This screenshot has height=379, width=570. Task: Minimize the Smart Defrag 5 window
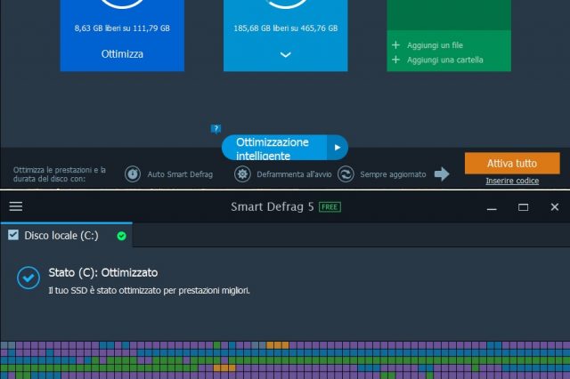pos(492,207)
